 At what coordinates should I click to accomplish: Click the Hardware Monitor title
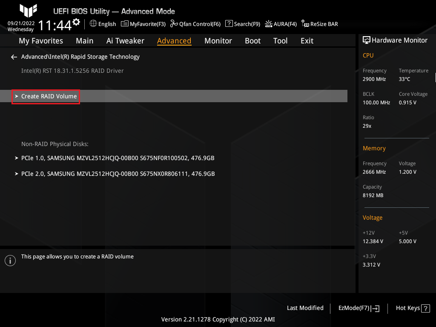tap(399, 40)
